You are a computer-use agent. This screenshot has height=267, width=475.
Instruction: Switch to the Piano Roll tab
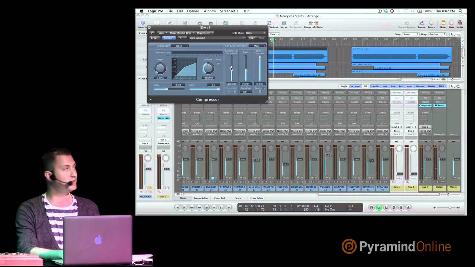coord(219,198)
